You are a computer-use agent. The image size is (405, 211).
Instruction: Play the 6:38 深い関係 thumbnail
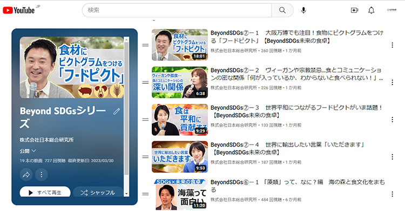click(180, 82)
